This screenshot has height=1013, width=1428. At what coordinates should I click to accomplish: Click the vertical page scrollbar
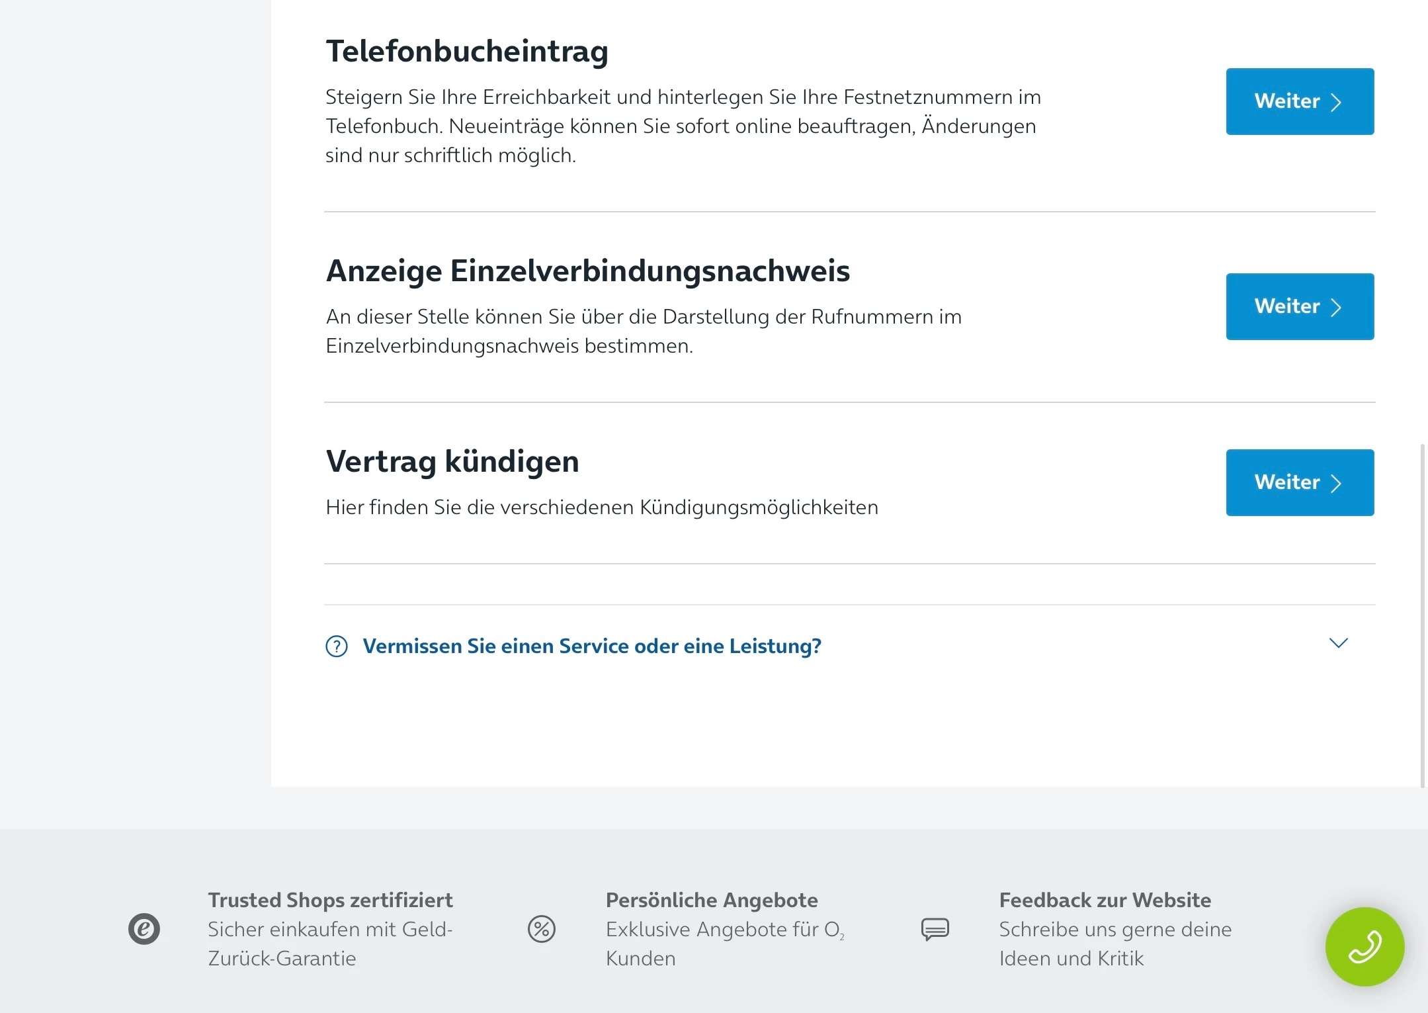(1422, 615)
